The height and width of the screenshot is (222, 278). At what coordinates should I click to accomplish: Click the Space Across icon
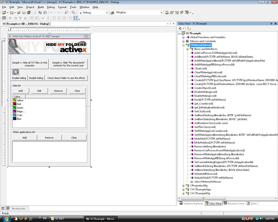[x=43, y=18]
